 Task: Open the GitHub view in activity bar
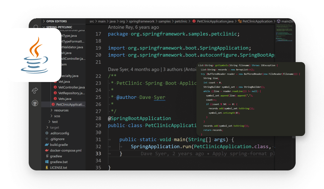click(35, 103)
